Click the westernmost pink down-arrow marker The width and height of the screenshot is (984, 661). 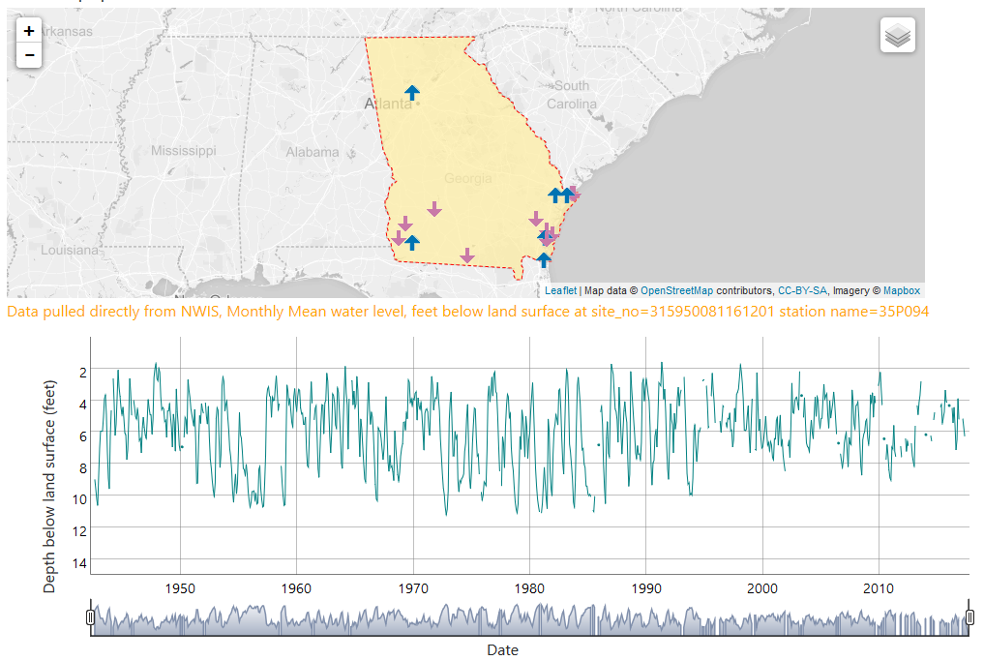(x=398, y=238)
